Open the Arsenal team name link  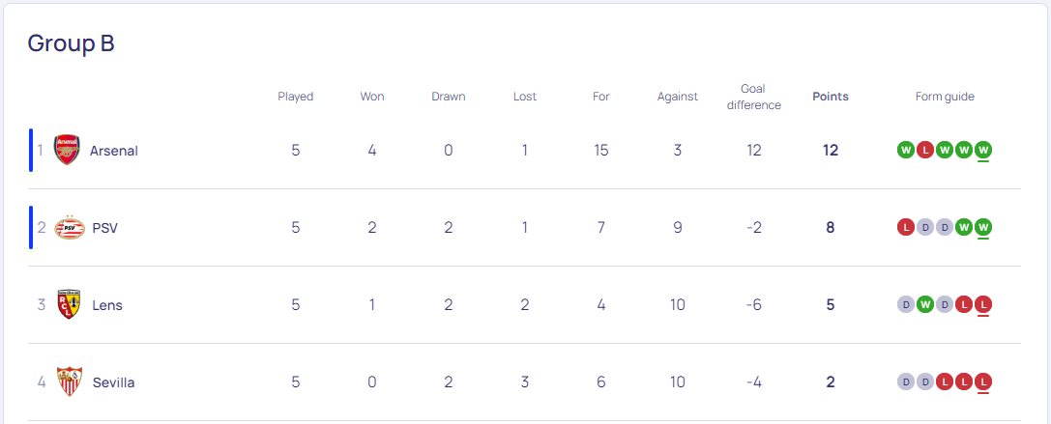point(114,151)
